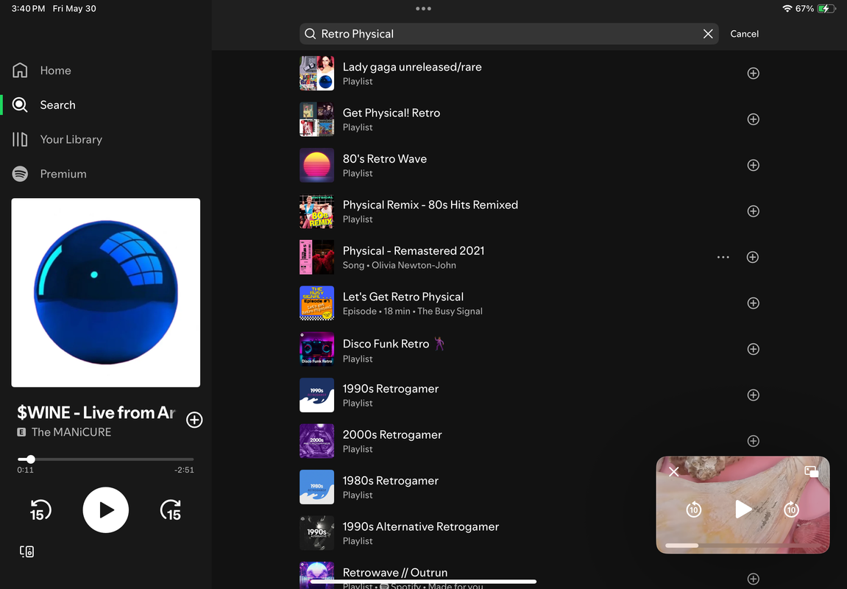
Task: Add 1990s Retrogamer playlist to library
Action: click(x=753, y=395)
